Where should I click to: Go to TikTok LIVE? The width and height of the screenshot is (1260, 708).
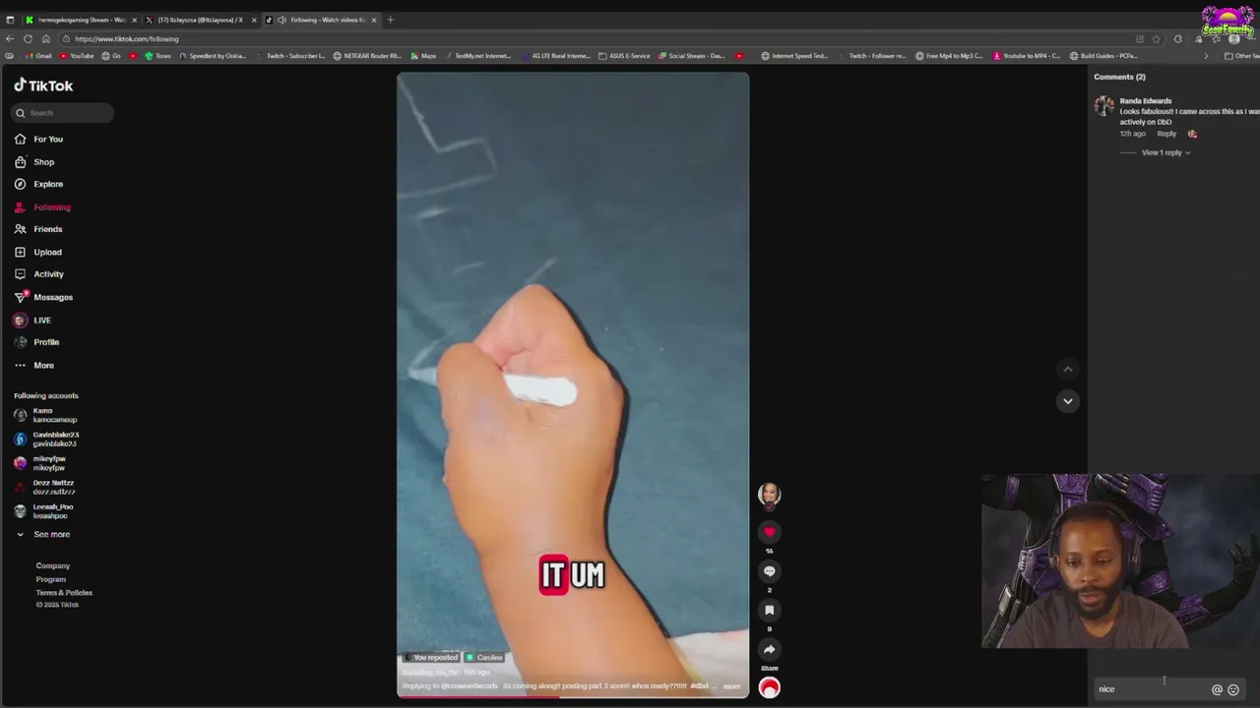tap(33, 321)
